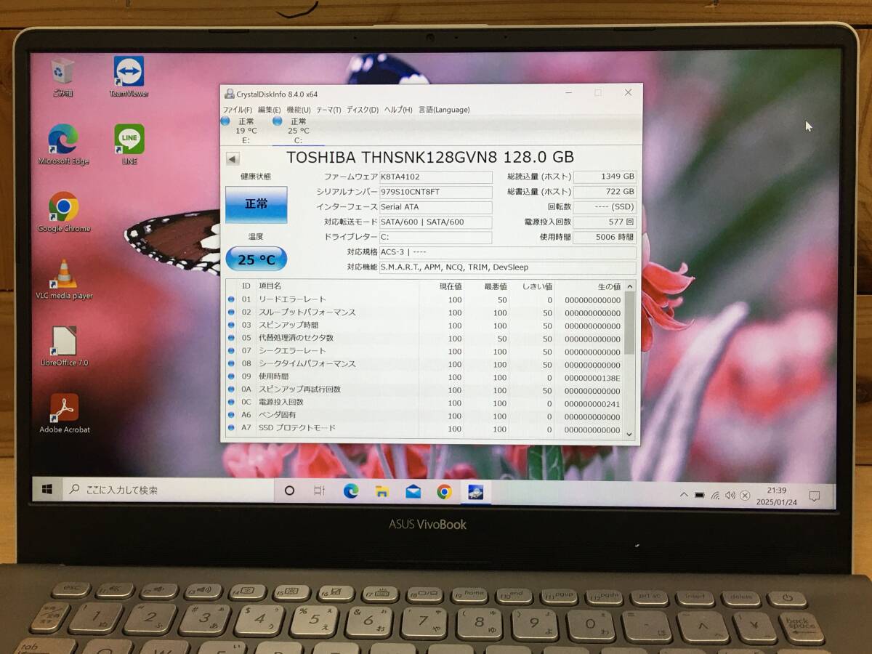
Task: Open volume control tray icon
Action: pos(730,496)
